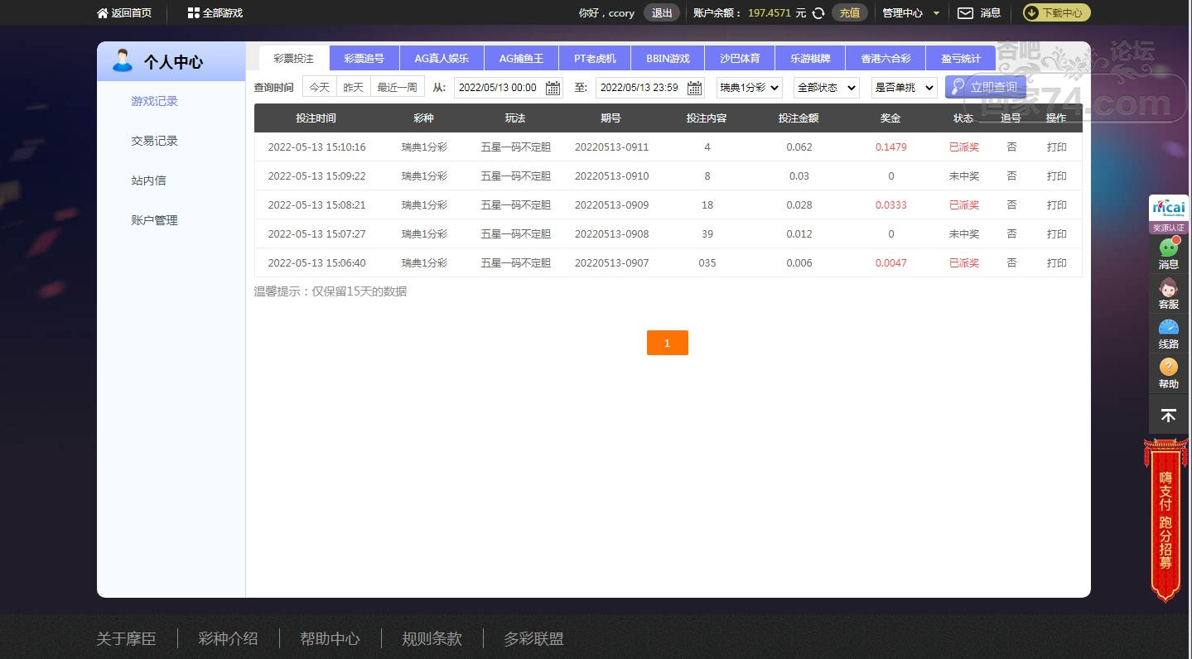This screenshot has width=1192, height=659.
Task: Open the 全部游戏 grid icon
Action: click(x=193, y=13)
